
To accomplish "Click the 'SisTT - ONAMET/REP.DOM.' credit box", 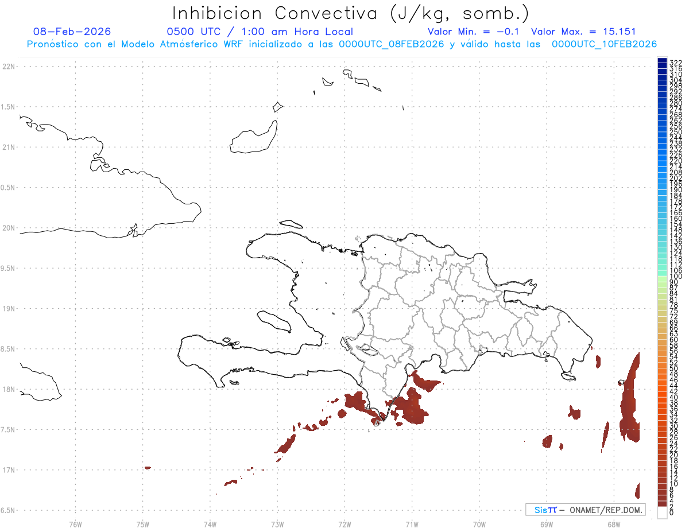I will [x=585, y=510].
